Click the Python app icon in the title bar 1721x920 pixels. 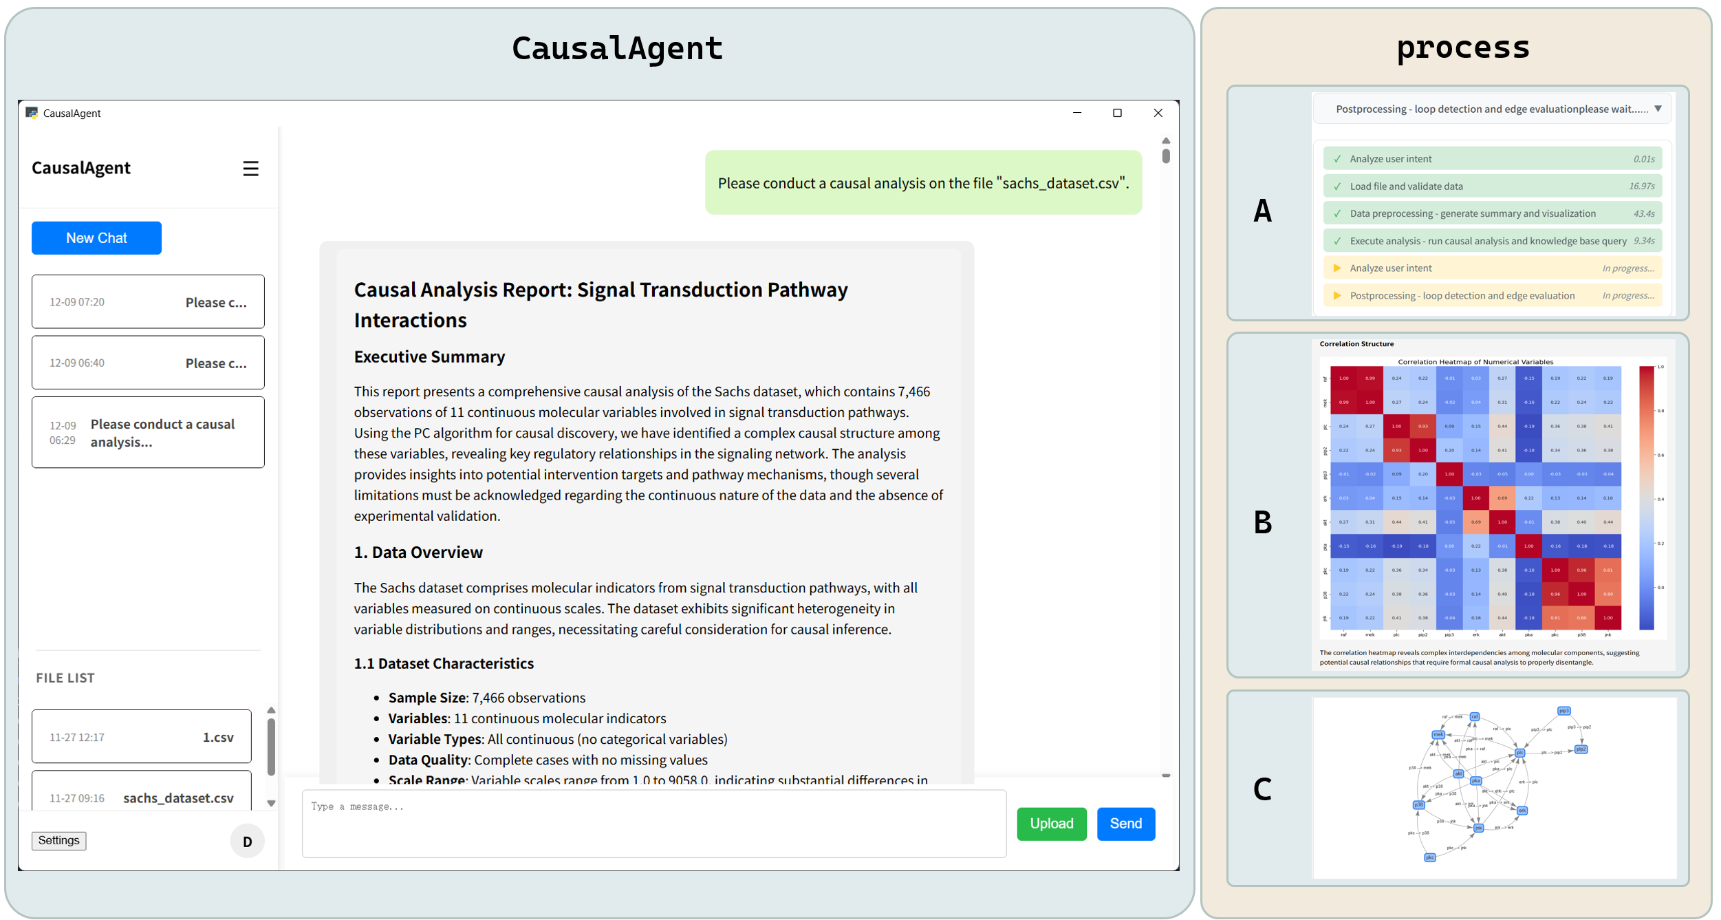[30, 113]
